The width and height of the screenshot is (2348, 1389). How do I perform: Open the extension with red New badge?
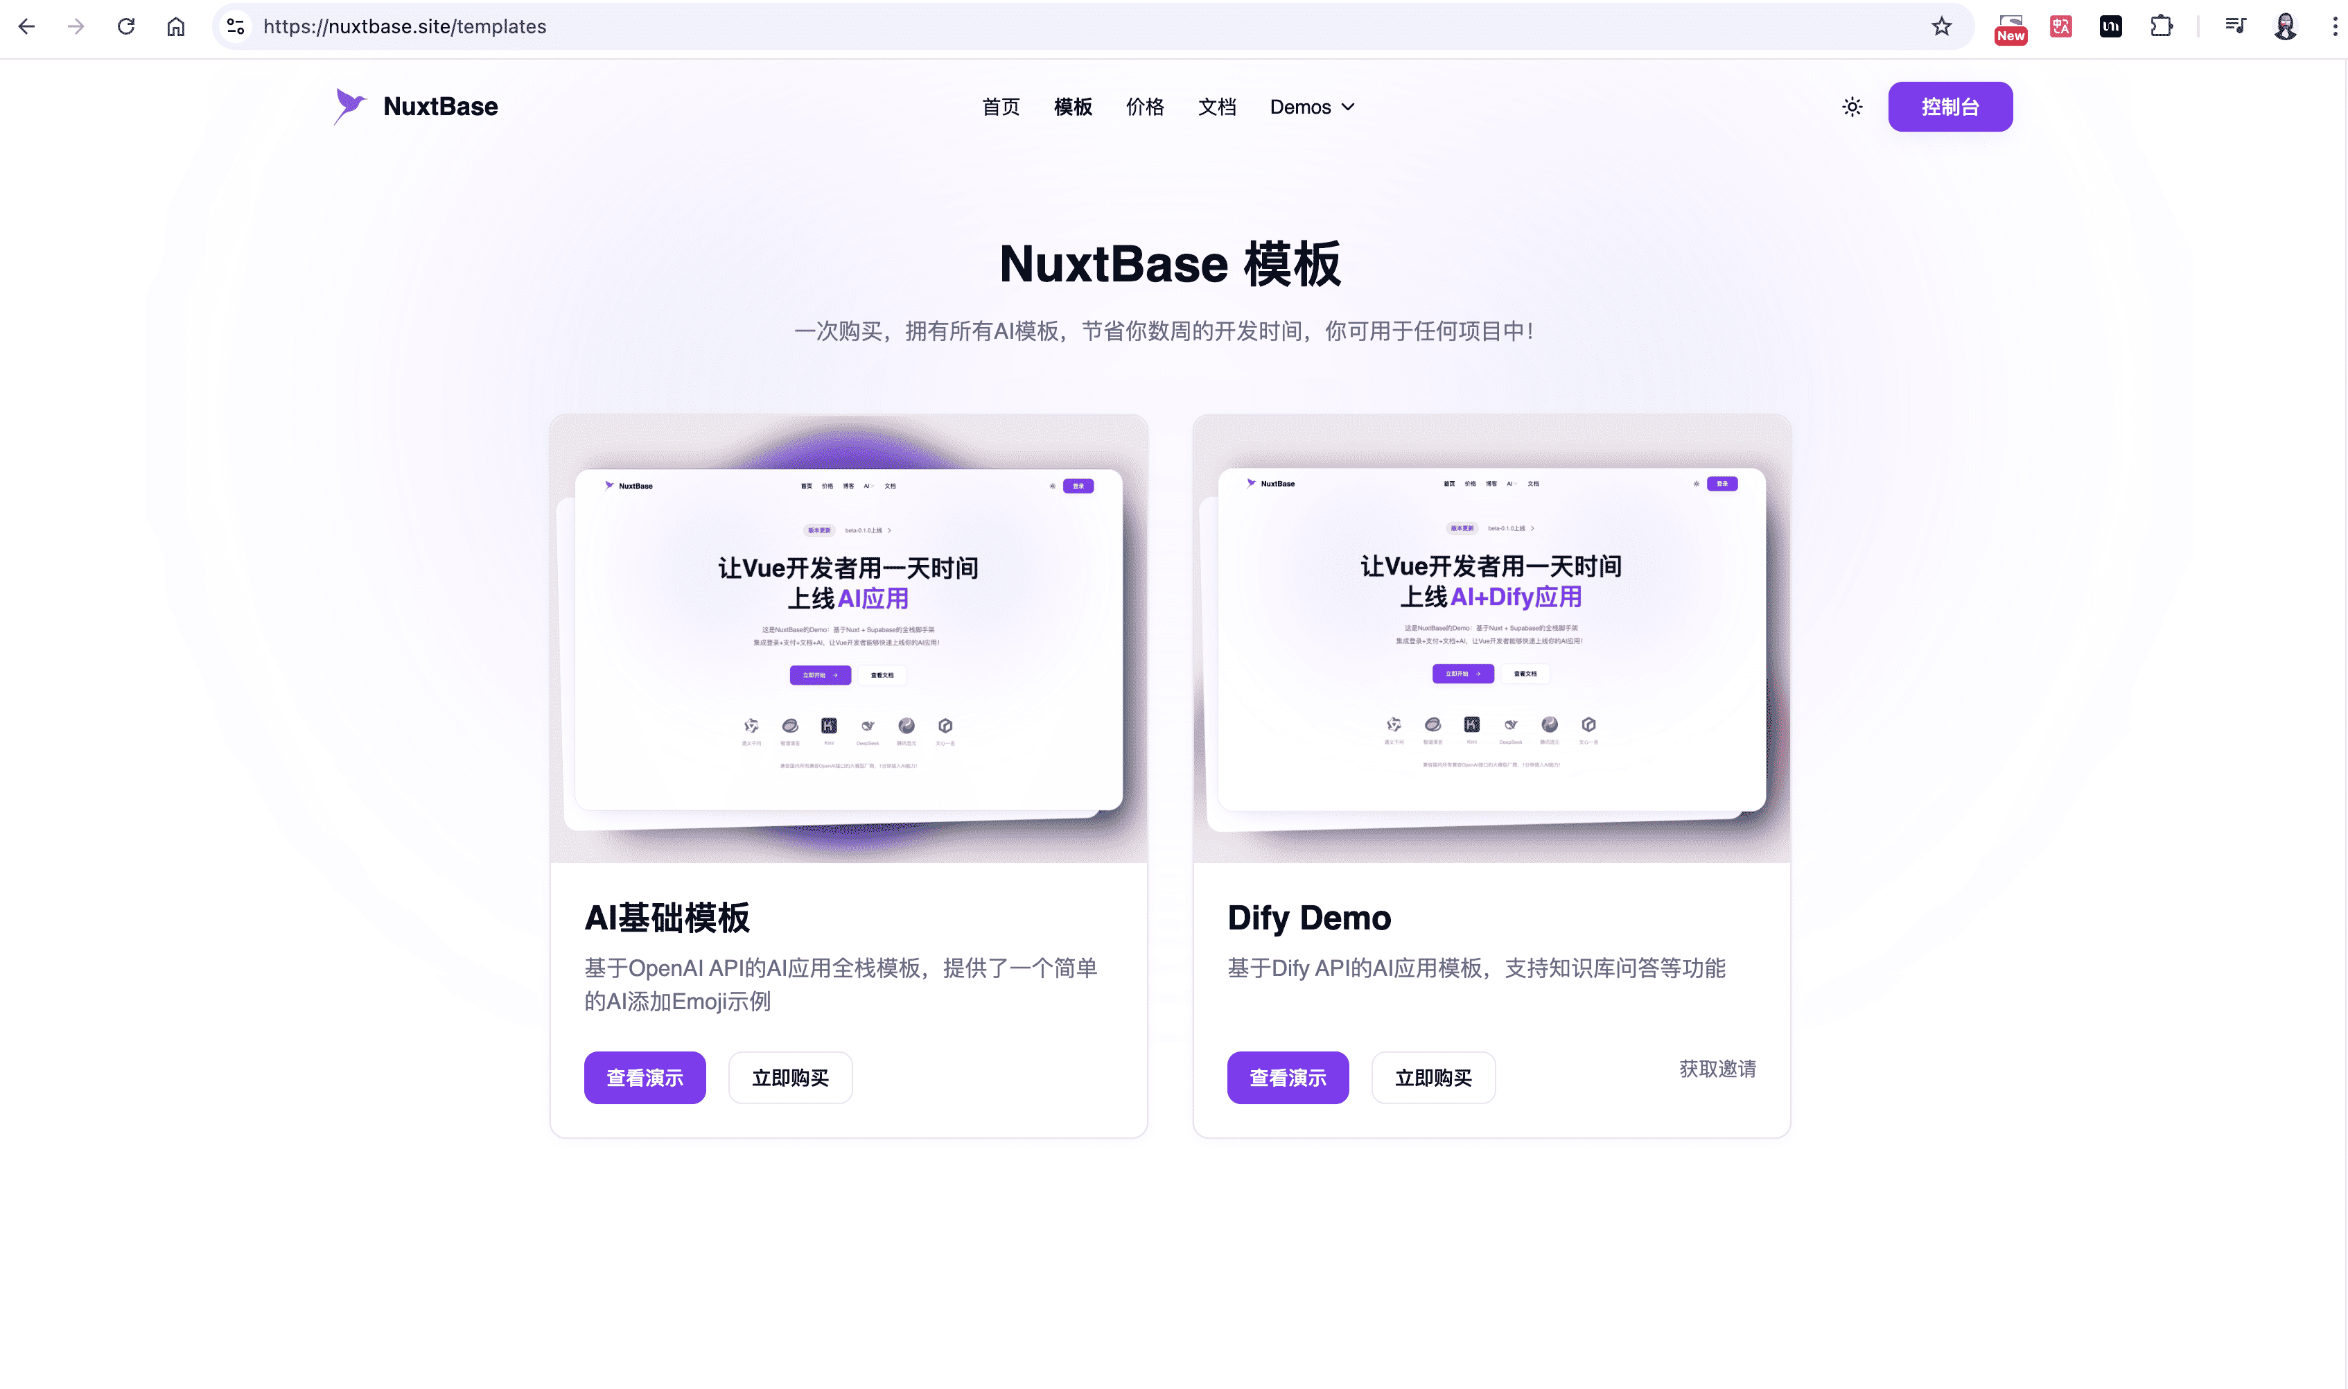(2010, 28)
